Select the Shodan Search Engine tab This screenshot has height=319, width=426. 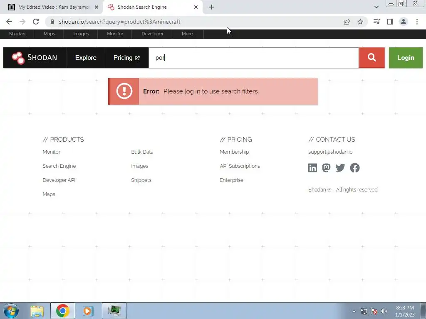(153, 7)
